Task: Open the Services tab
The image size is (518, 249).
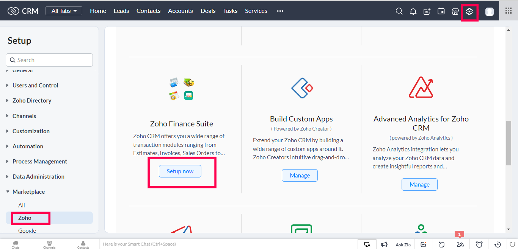Action: (256, 11)
